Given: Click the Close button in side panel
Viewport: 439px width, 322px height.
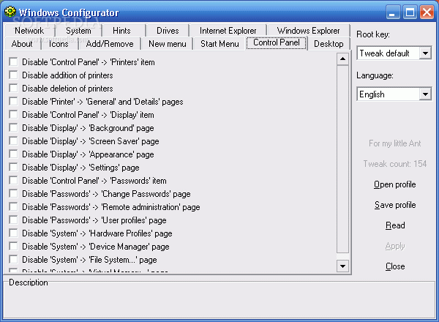Looking at the screenshot, I should pyautogui.click(x=395, y=266).
